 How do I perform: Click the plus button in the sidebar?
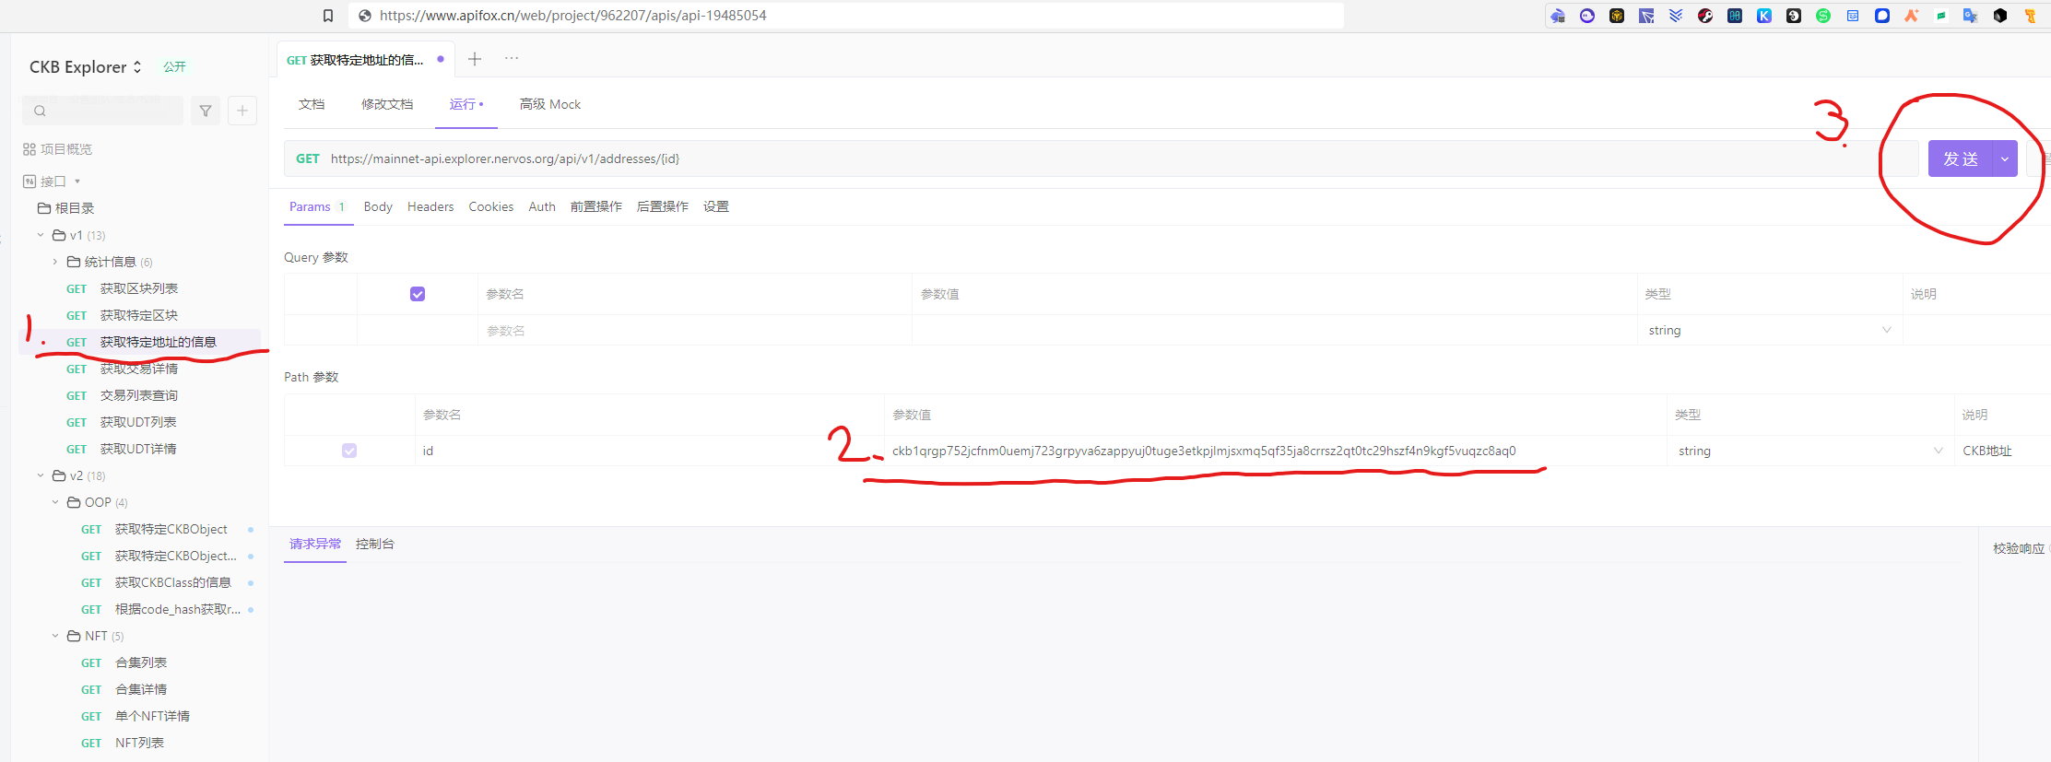(242, 111)
